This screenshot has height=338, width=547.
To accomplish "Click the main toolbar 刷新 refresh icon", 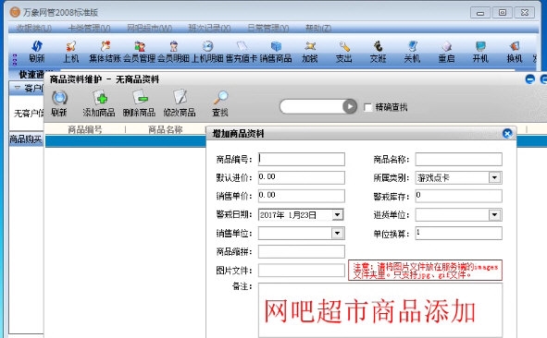I will 37,46.
